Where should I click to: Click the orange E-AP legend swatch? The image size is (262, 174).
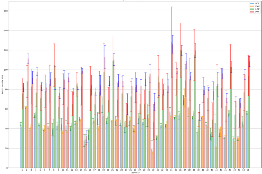point(252,6)
